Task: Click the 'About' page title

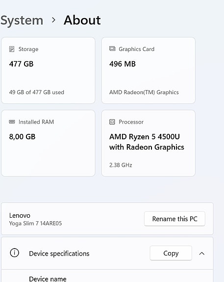Action: click(x=82, y=20)
